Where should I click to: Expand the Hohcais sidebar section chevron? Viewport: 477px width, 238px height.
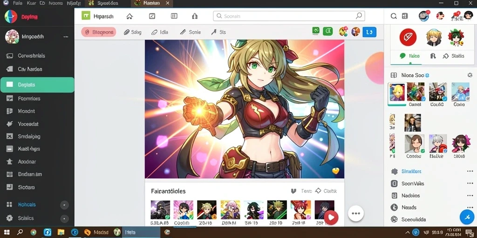pyautogui.click(x=64, y=205)
